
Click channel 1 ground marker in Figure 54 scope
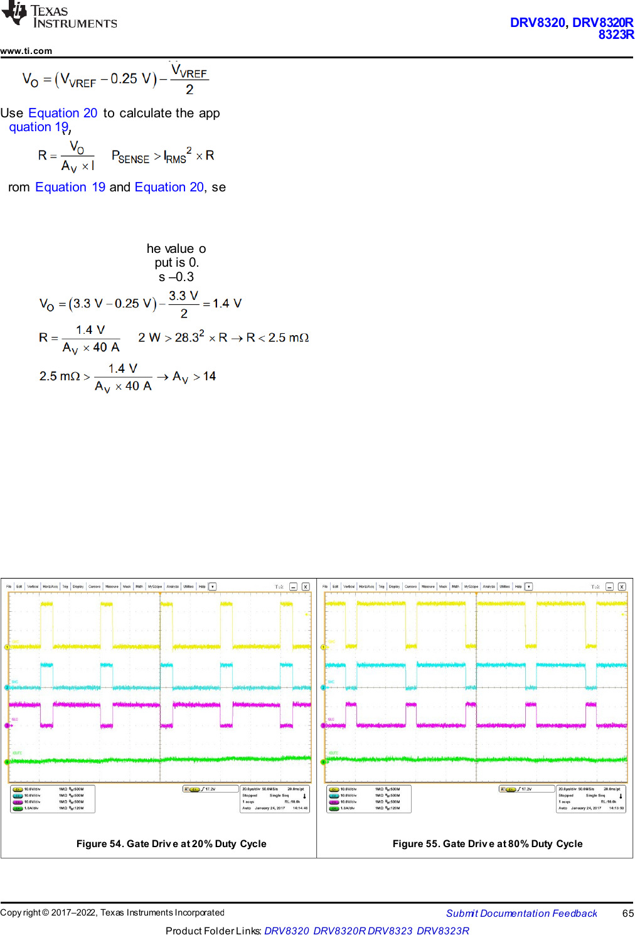8,647
